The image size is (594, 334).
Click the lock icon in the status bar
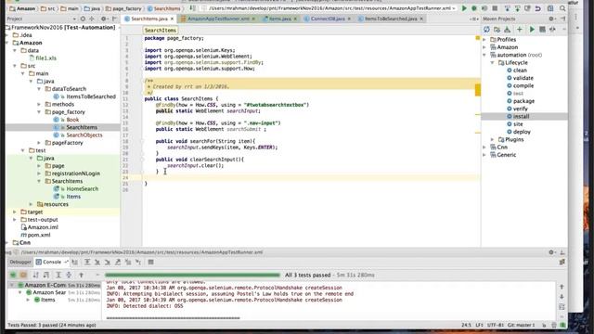pyautogui.click(x=544, y=325)
